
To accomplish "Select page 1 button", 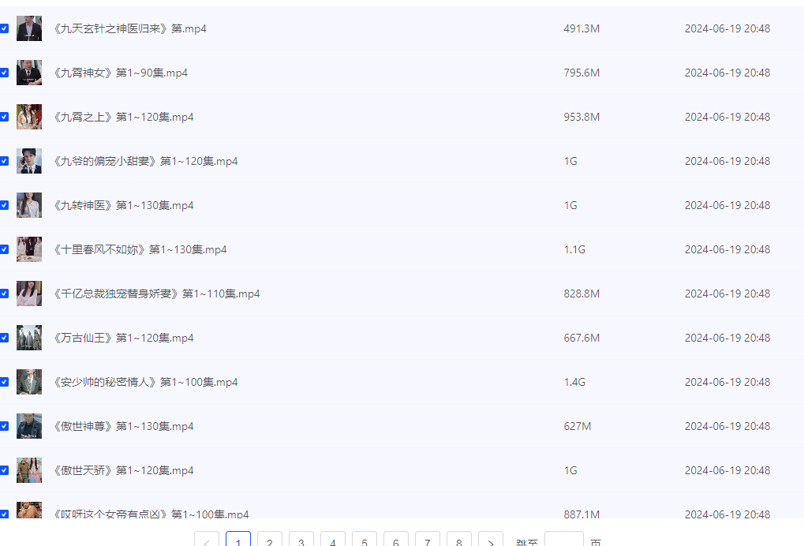I will pyautogui.click(x=238, y=540).
